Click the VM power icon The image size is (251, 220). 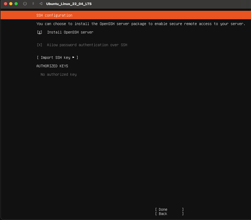click(x=25, y=3)
